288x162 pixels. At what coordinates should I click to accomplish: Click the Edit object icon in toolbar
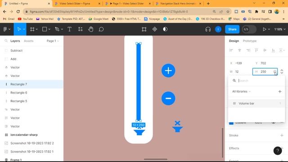pos(144,29)
